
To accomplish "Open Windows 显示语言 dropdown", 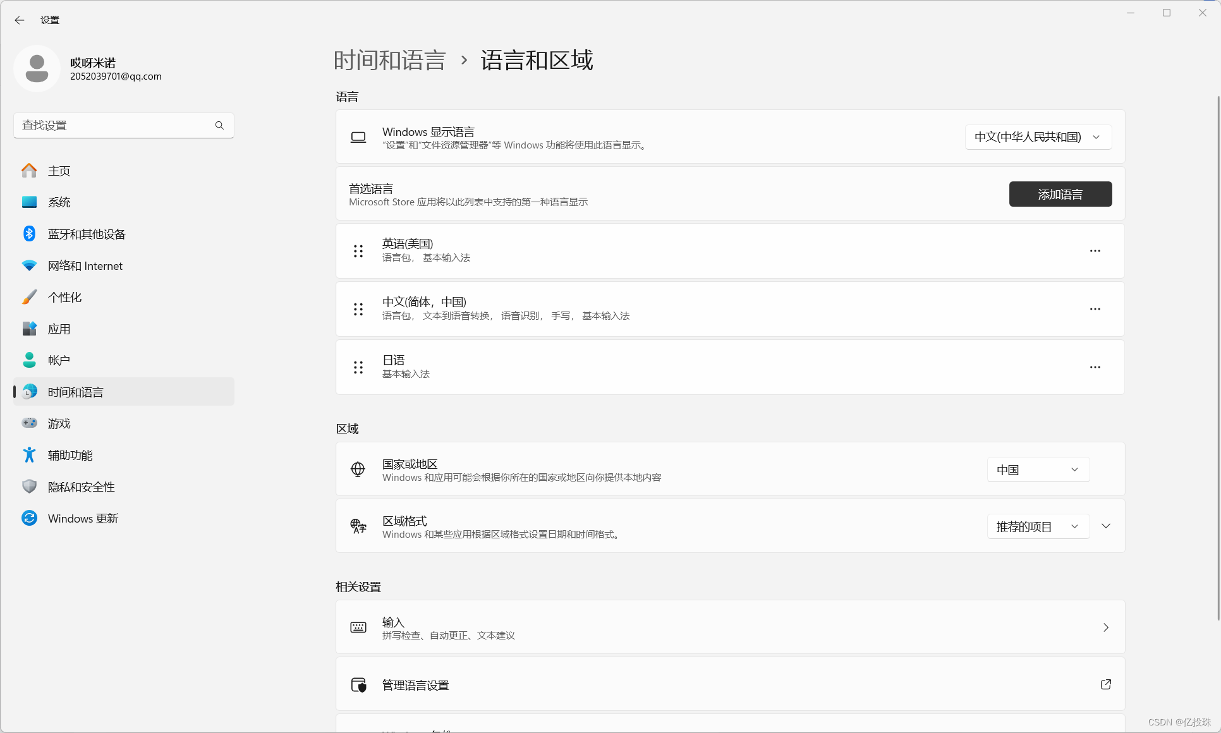I will click(x=1038, y=137).
